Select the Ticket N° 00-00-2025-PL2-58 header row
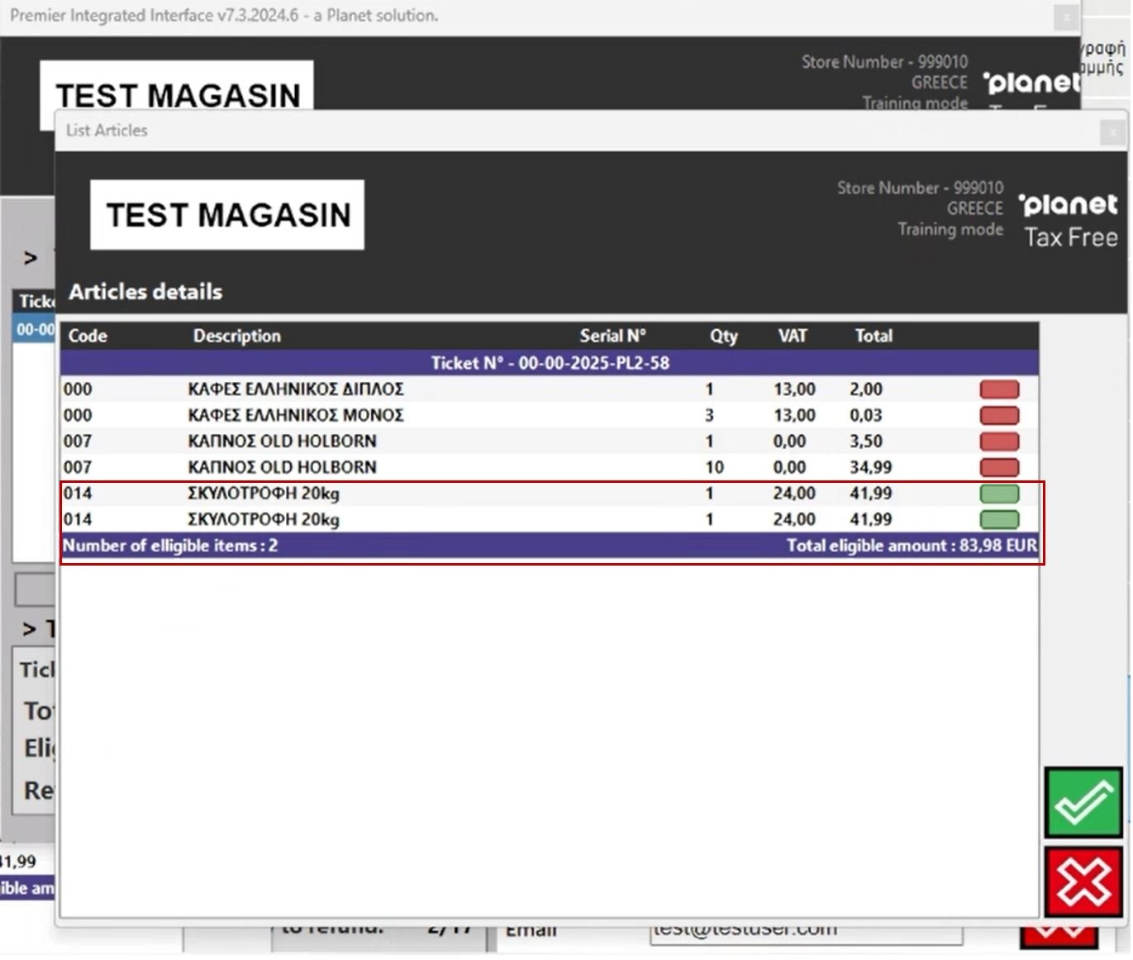The image size is (1133, 960). click(x=550, y=363)
